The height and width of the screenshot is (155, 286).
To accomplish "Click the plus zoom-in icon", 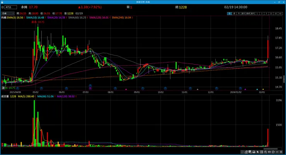I will point(281,152).
